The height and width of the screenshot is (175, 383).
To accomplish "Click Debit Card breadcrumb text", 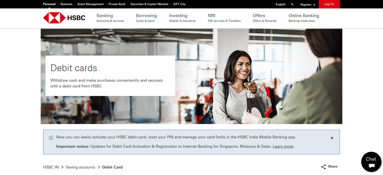I will pyautogui.click(x=112, y=167).
